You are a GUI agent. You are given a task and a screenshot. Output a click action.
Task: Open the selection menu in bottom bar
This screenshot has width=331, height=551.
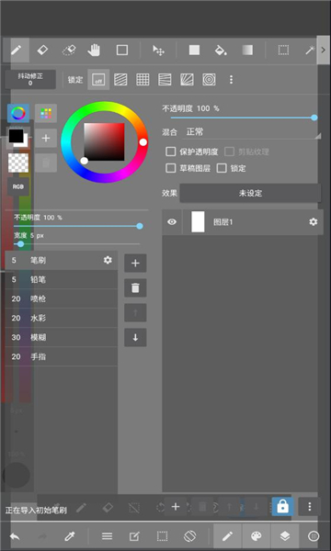[x=162, y=536]
